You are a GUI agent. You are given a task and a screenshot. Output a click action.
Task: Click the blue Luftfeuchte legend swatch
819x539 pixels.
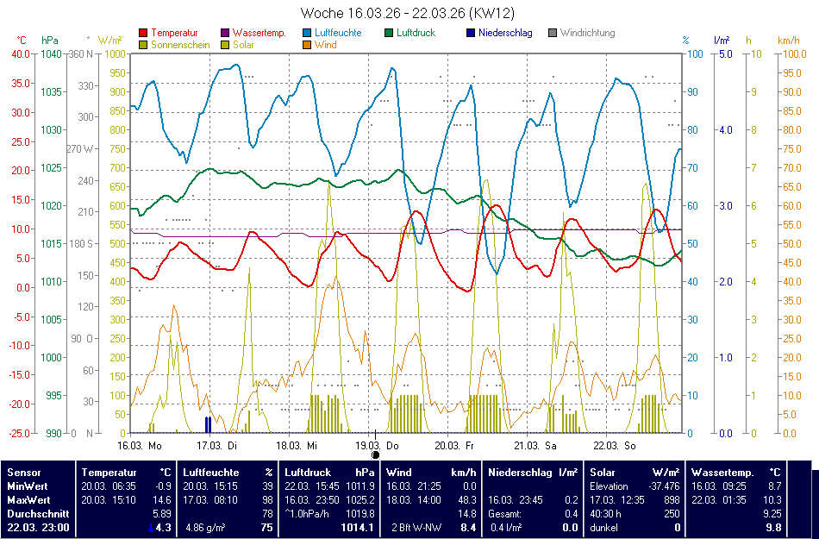[308, 34]
